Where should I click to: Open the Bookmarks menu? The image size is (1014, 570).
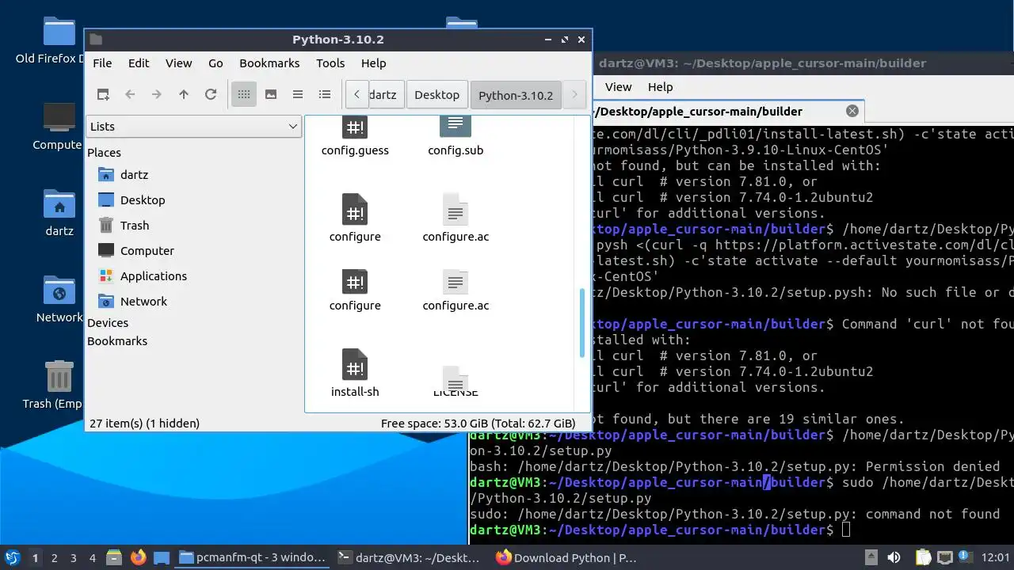269,63
